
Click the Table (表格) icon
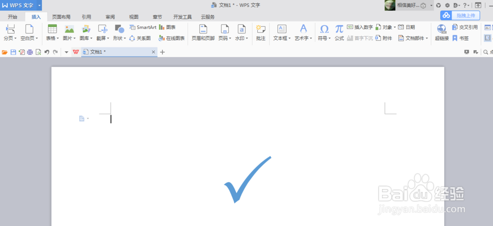click(52, 29)
